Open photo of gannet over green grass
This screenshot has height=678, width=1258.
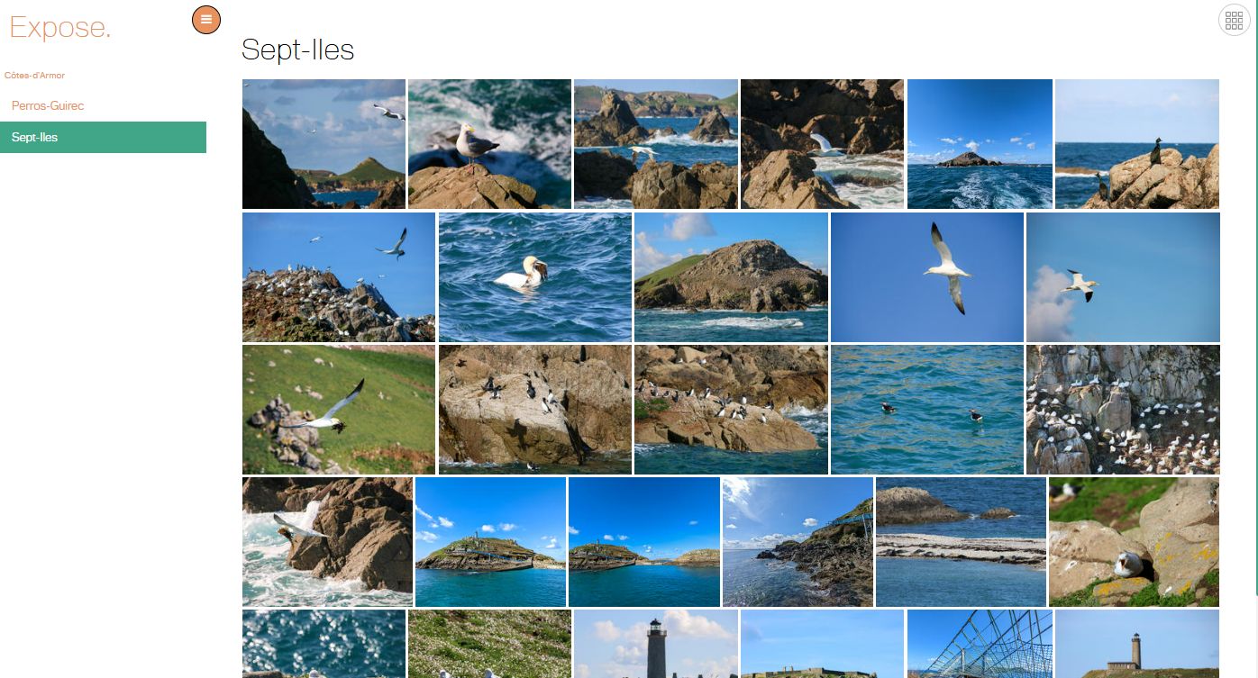pyautogui.click(x=339, y=410)
